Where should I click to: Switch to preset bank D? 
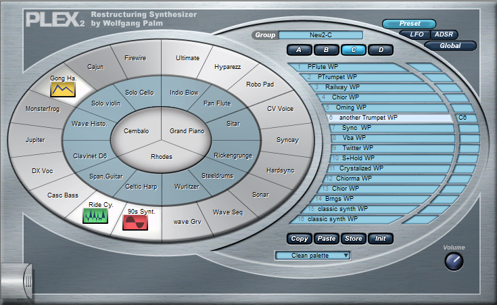381,50
